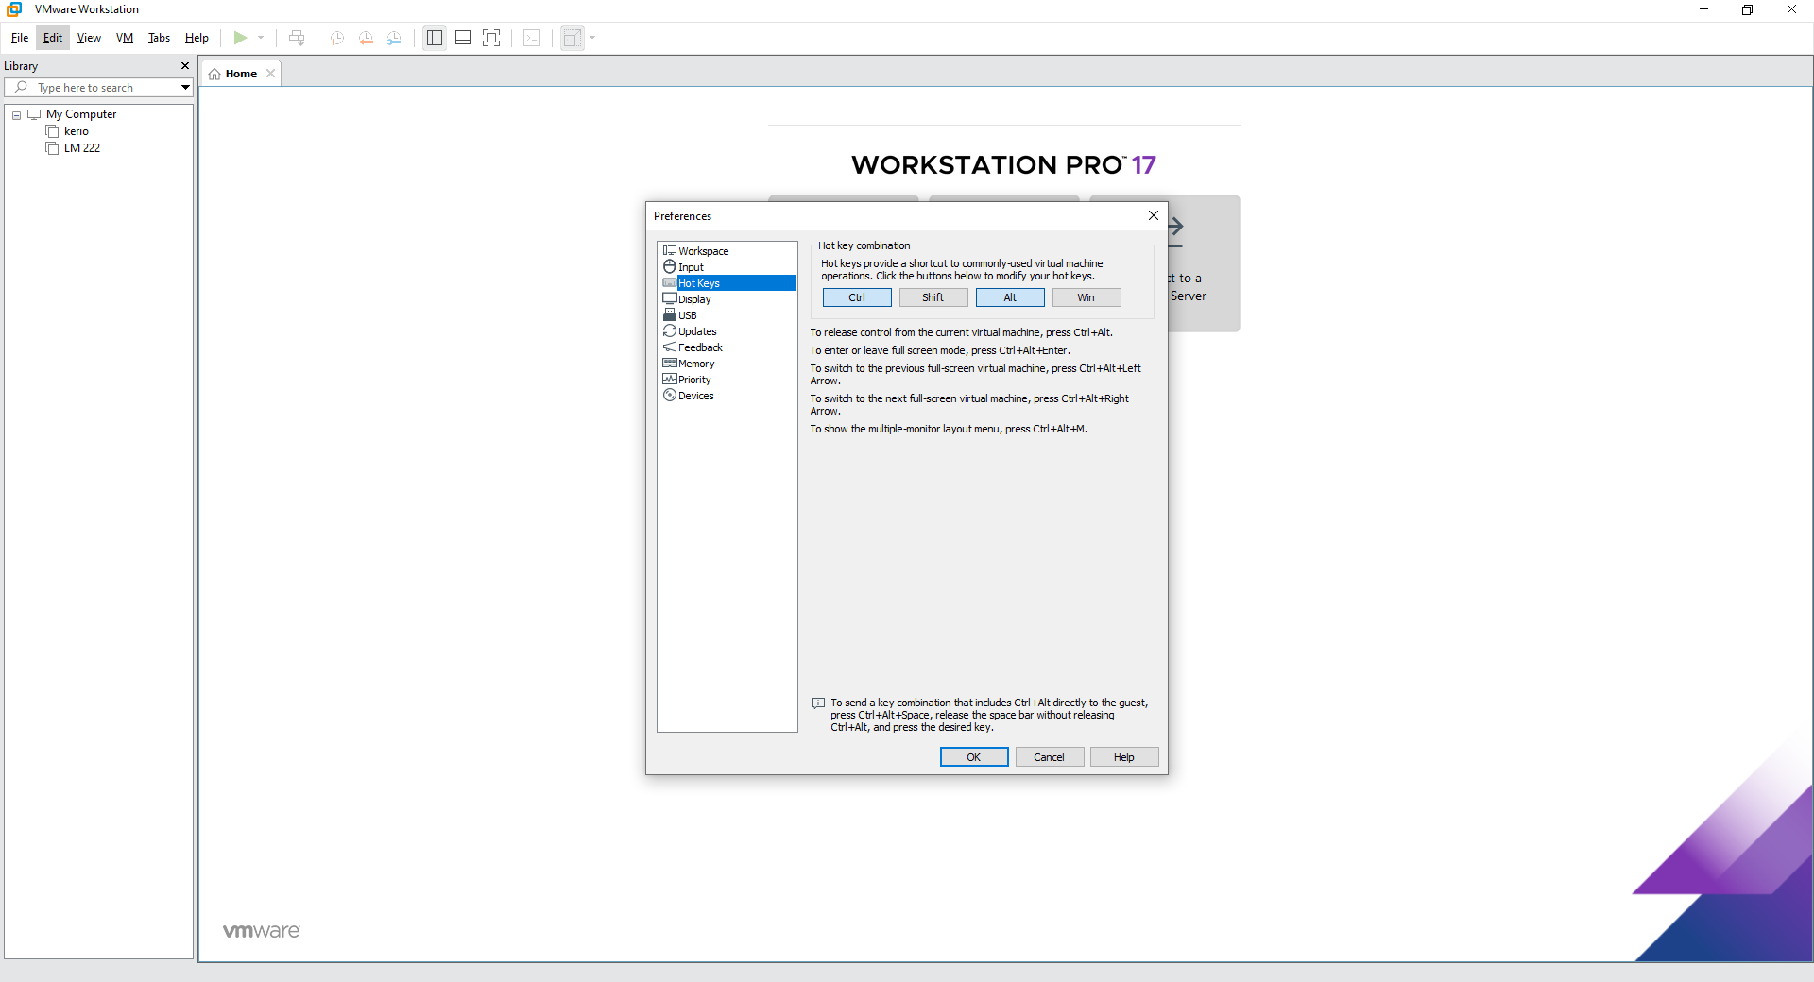This screenshot has height=982, width=1814.
Task: Click Cancel in the Preferences dialog
Action: (1049, 757)
